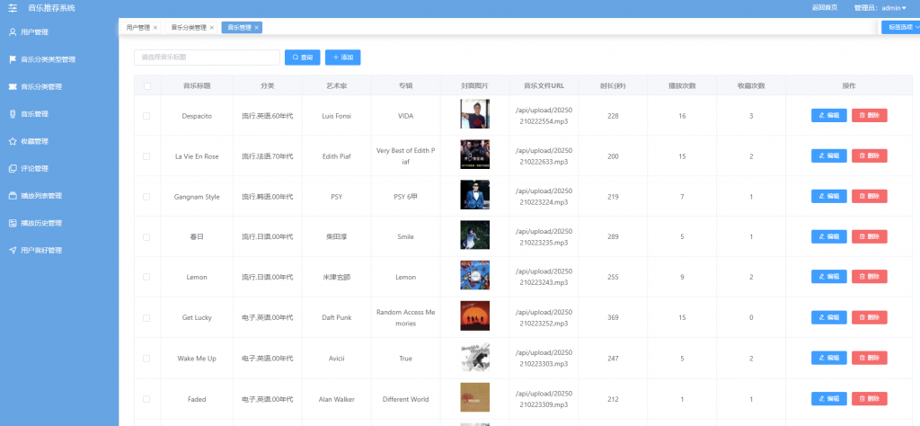This screenshot has height=426, width=920.
Task: Check the Faded row checkbox
Action: 146,399
